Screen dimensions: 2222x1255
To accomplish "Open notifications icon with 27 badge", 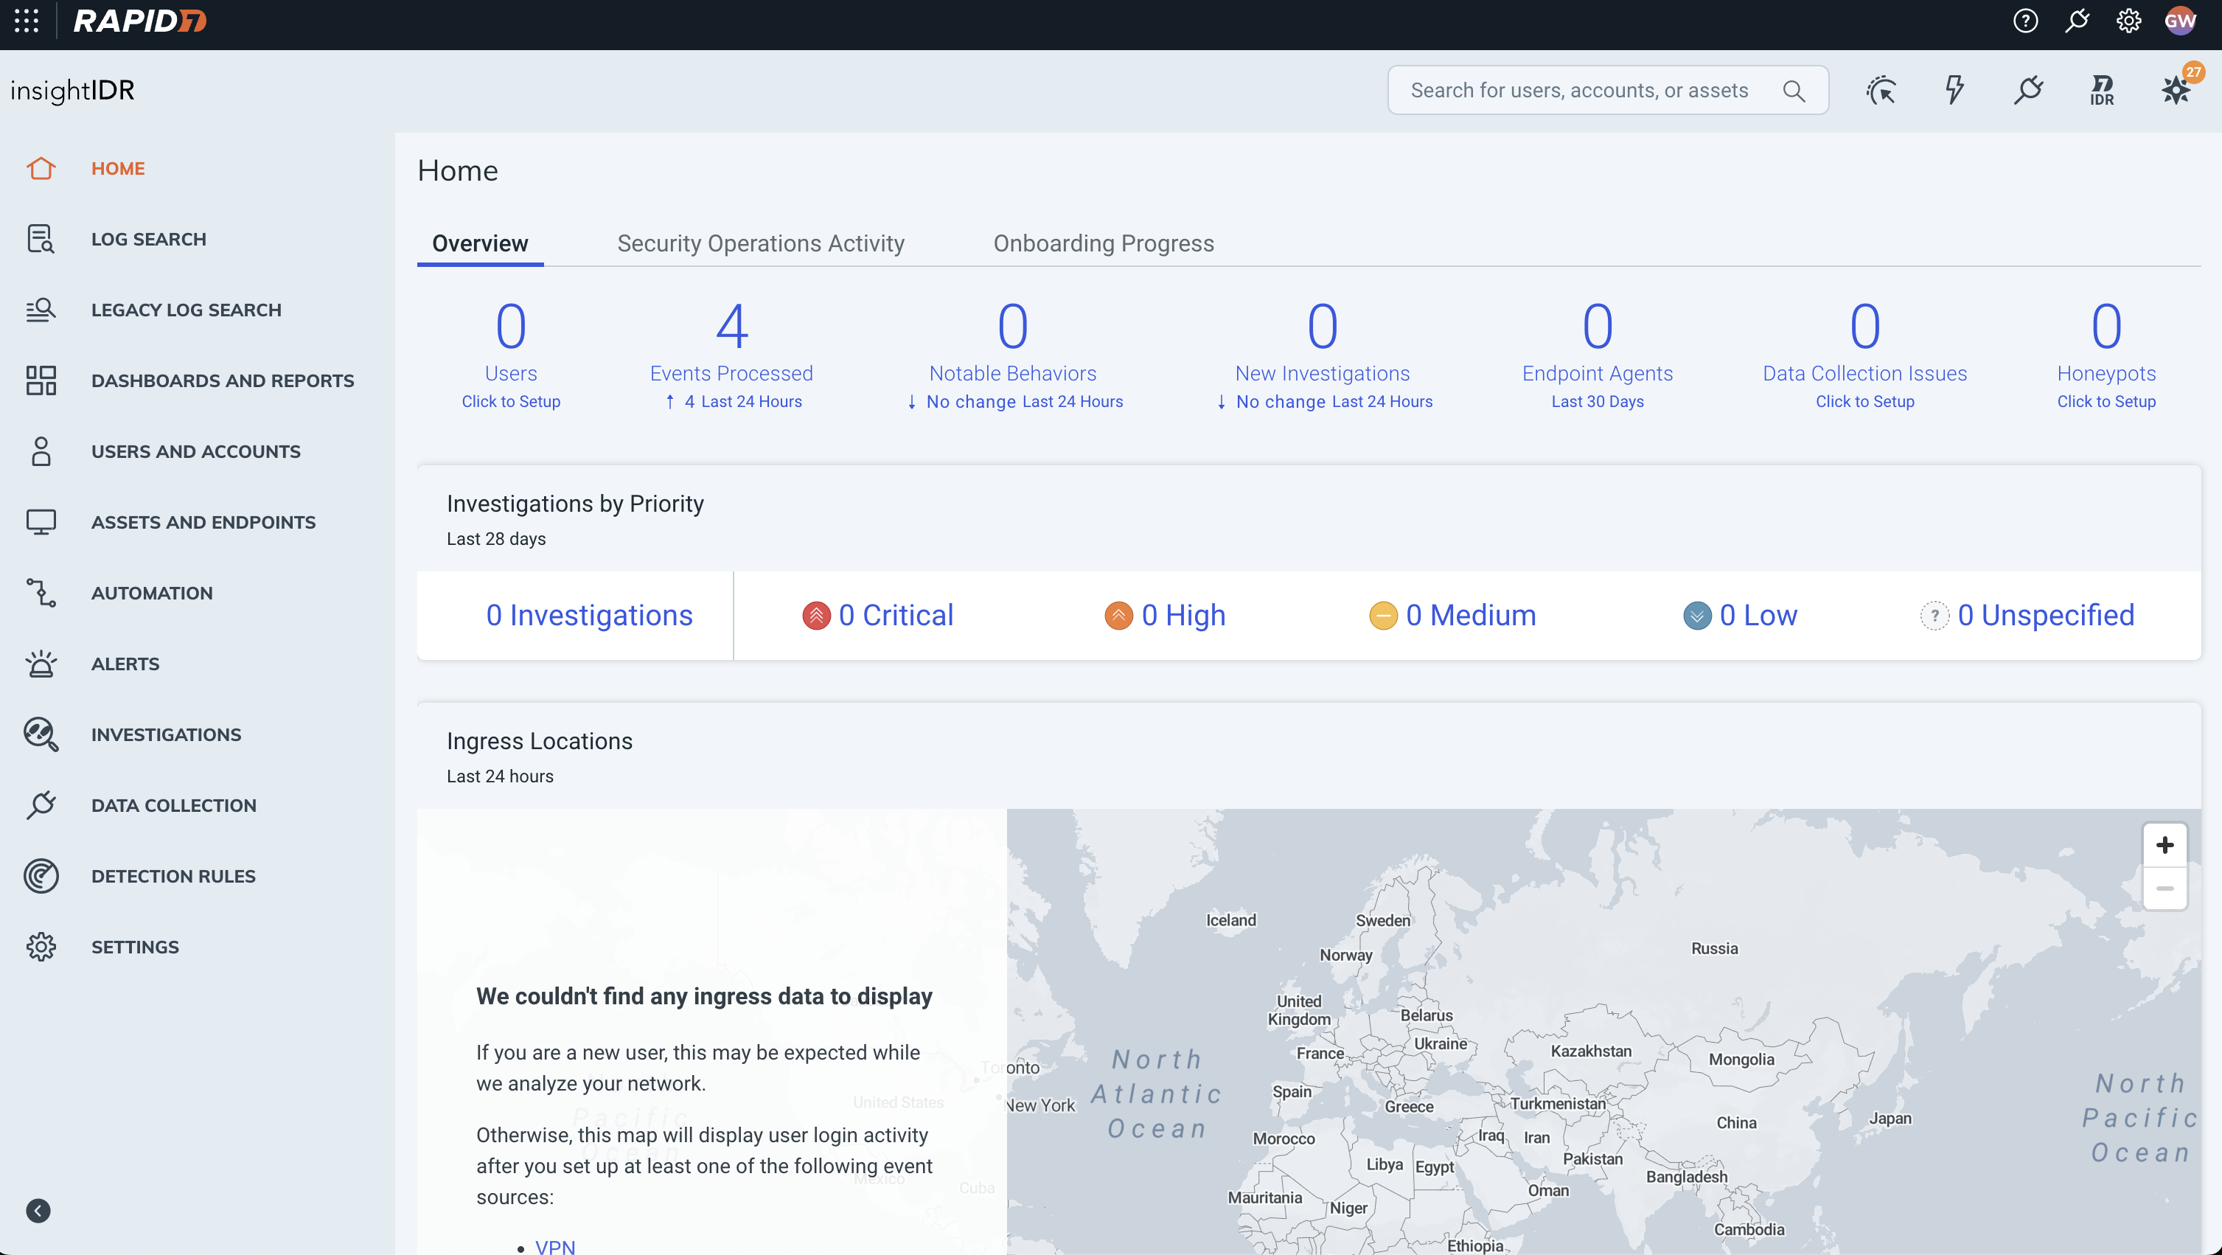I will (x=2177, y=88).
